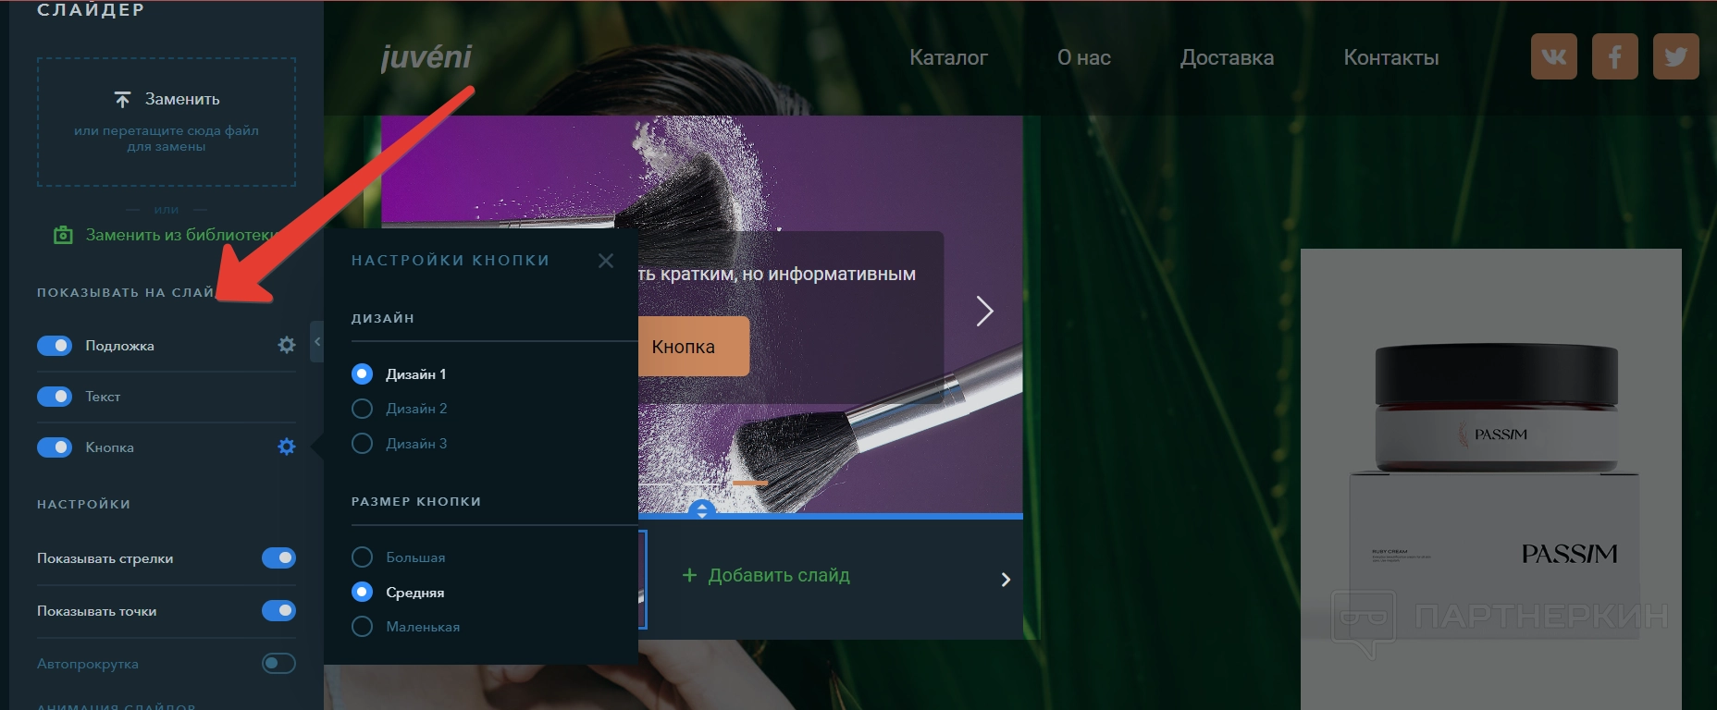Close the Настройки кнопки popup
Screen dimensions: 1717x710
606,261
